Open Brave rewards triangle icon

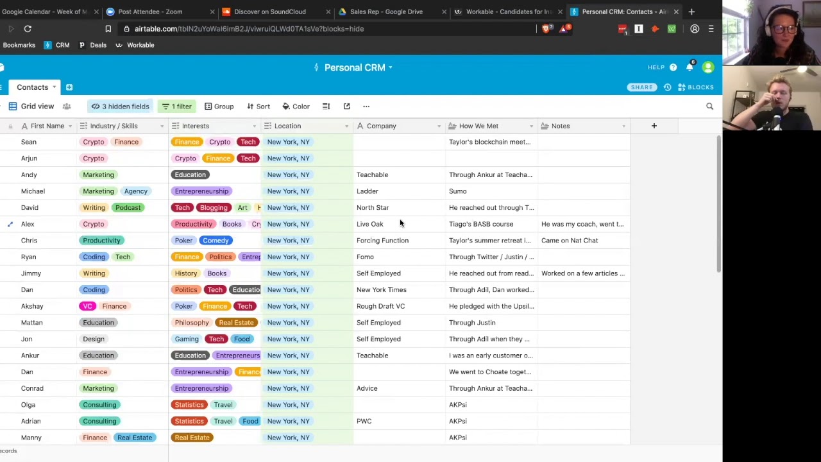564,29
